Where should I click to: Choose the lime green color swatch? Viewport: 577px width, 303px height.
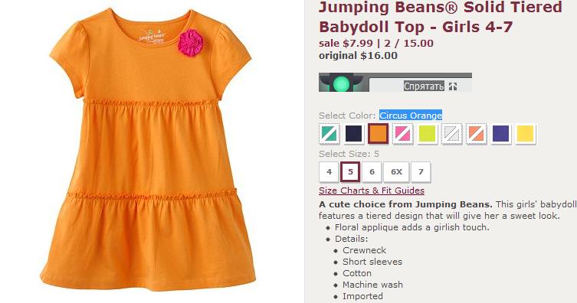[x=428, y=134]
